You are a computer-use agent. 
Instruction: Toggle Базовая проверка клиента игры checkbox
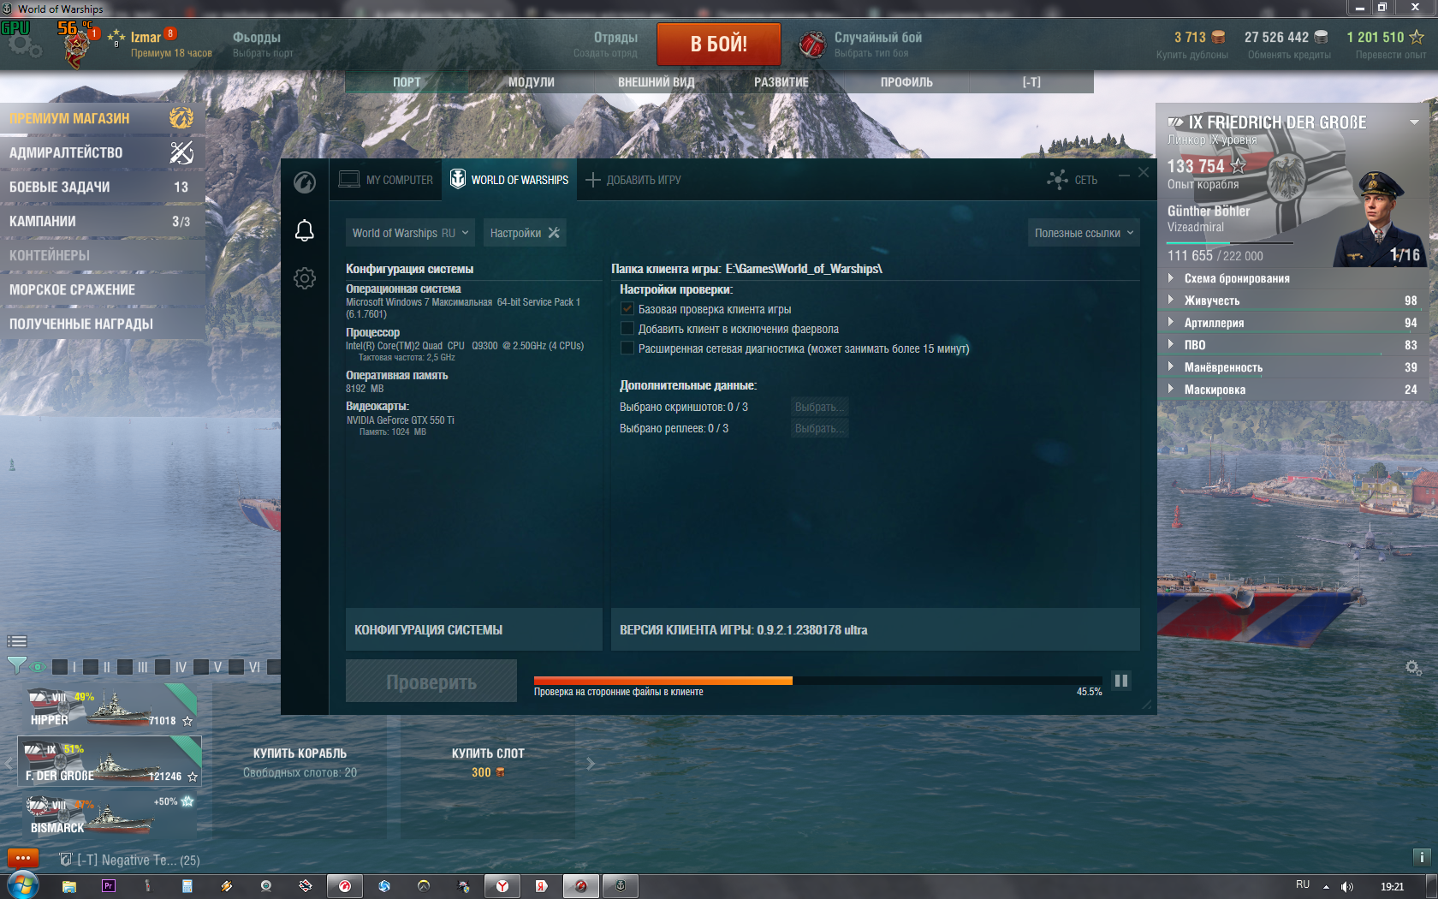(x=627, y=309)
